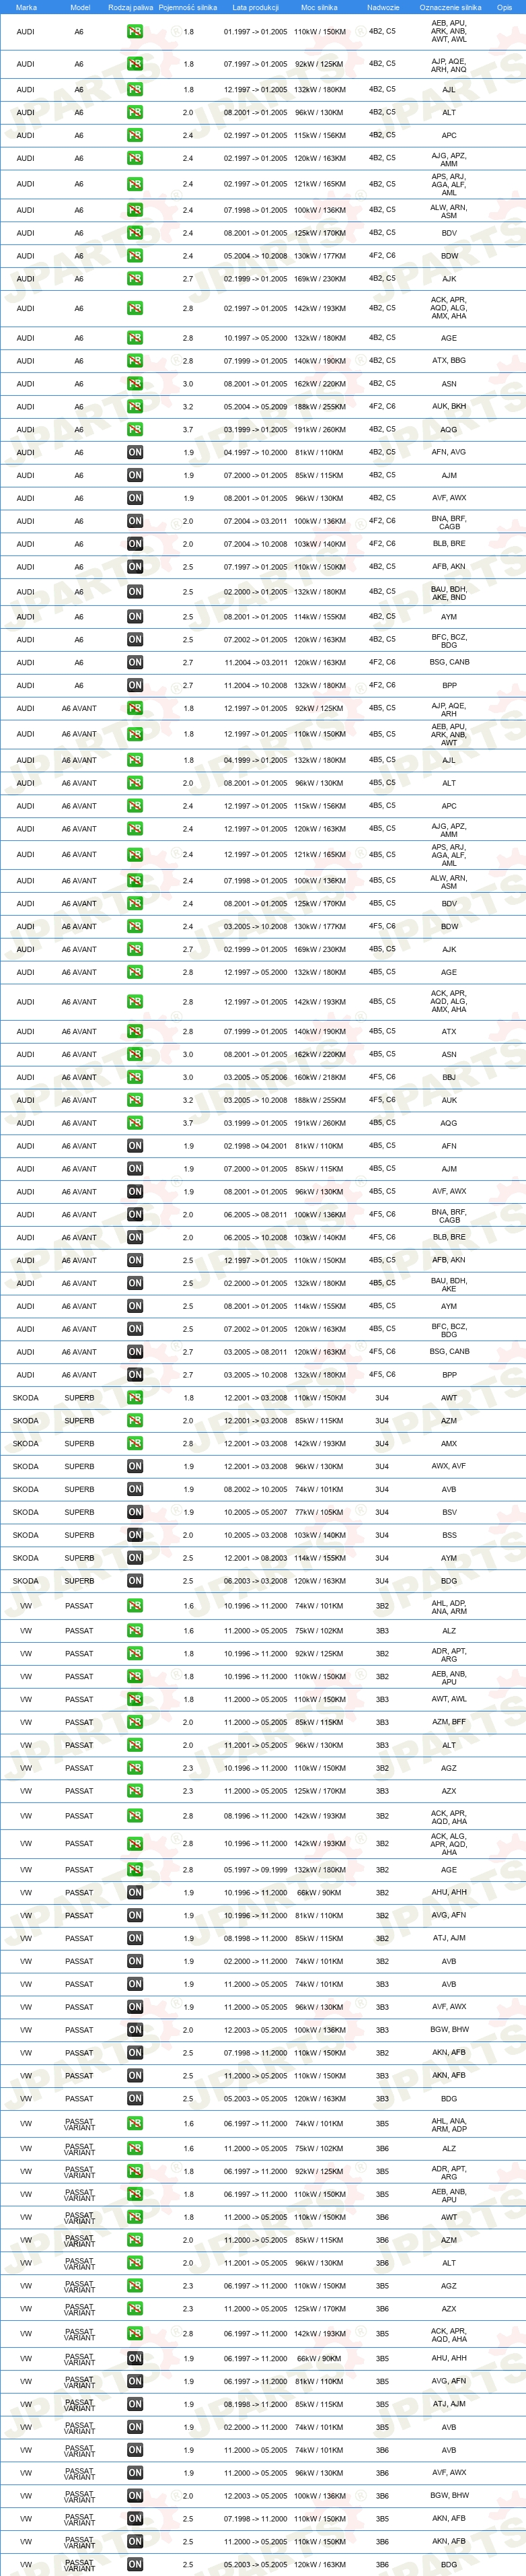Click petrol icon in A6 AUK, BKH row

(135, 407)
